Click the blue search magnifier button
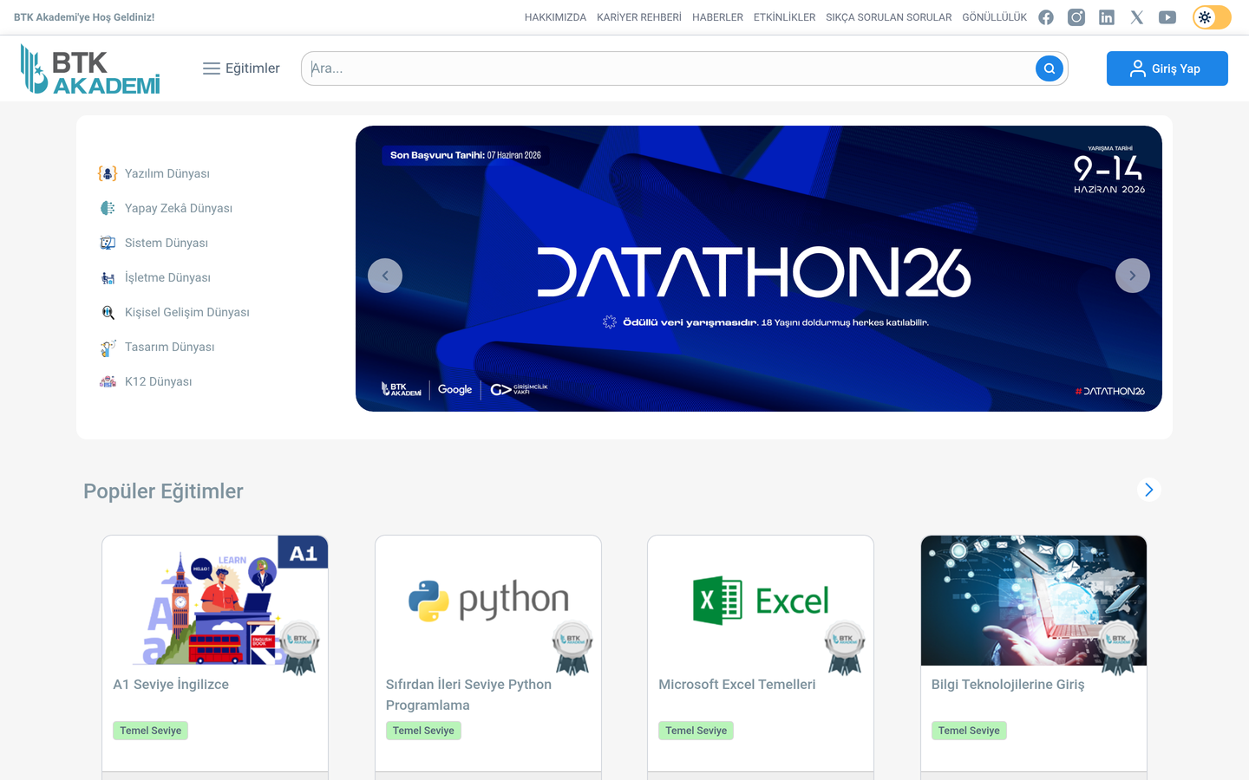1249x780 pixels. click(1050, 68)
